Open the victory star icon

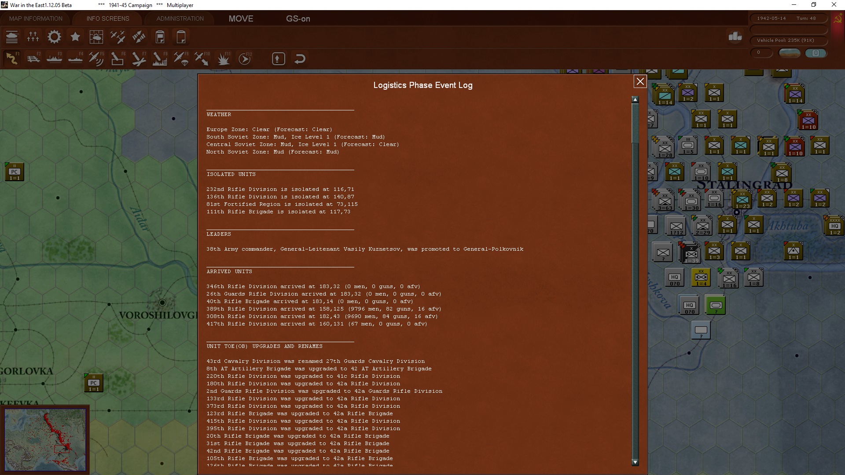click(75, 37)
